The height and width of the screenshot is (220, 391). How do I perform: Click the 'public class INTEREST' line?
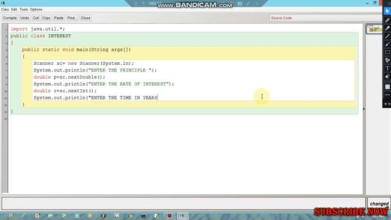point(41,36)
